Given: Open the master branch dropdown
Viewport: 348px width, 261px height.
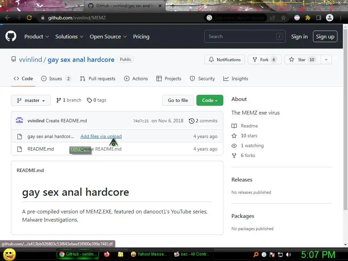Looking at the screenshot, I should (x=31, y=100).
